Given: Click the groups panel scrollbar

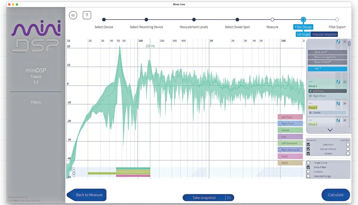Looking at the screenshot, I should (x=349, y=43).
